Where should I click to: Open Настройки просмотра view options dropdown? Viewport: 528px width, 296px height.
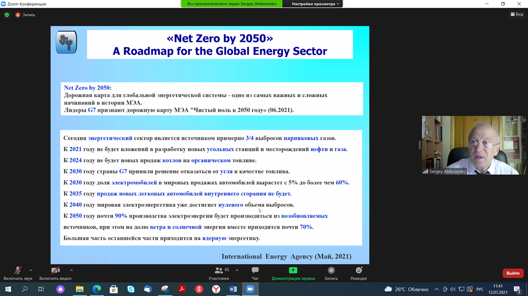316,4
